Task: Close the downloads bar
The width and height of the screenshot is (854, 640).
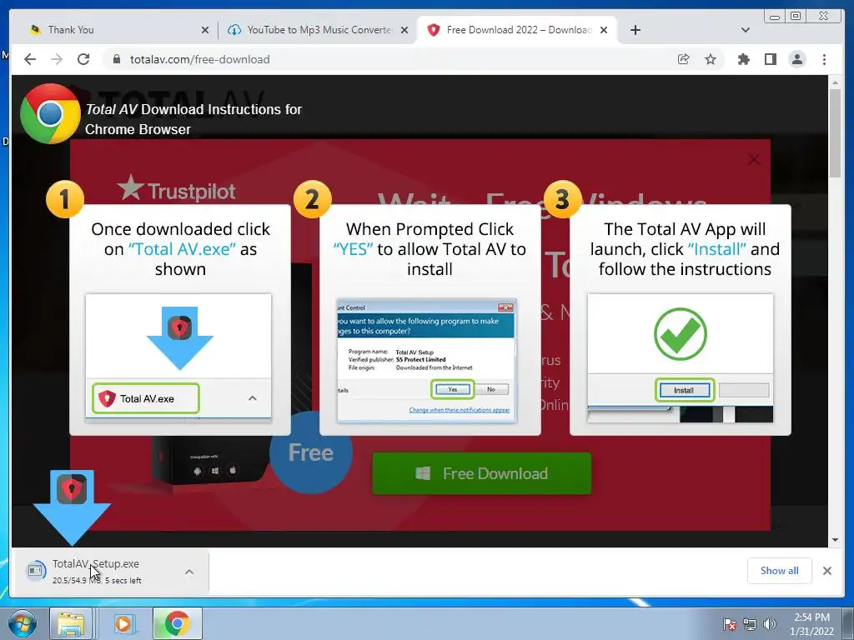Action: (826, 570)
